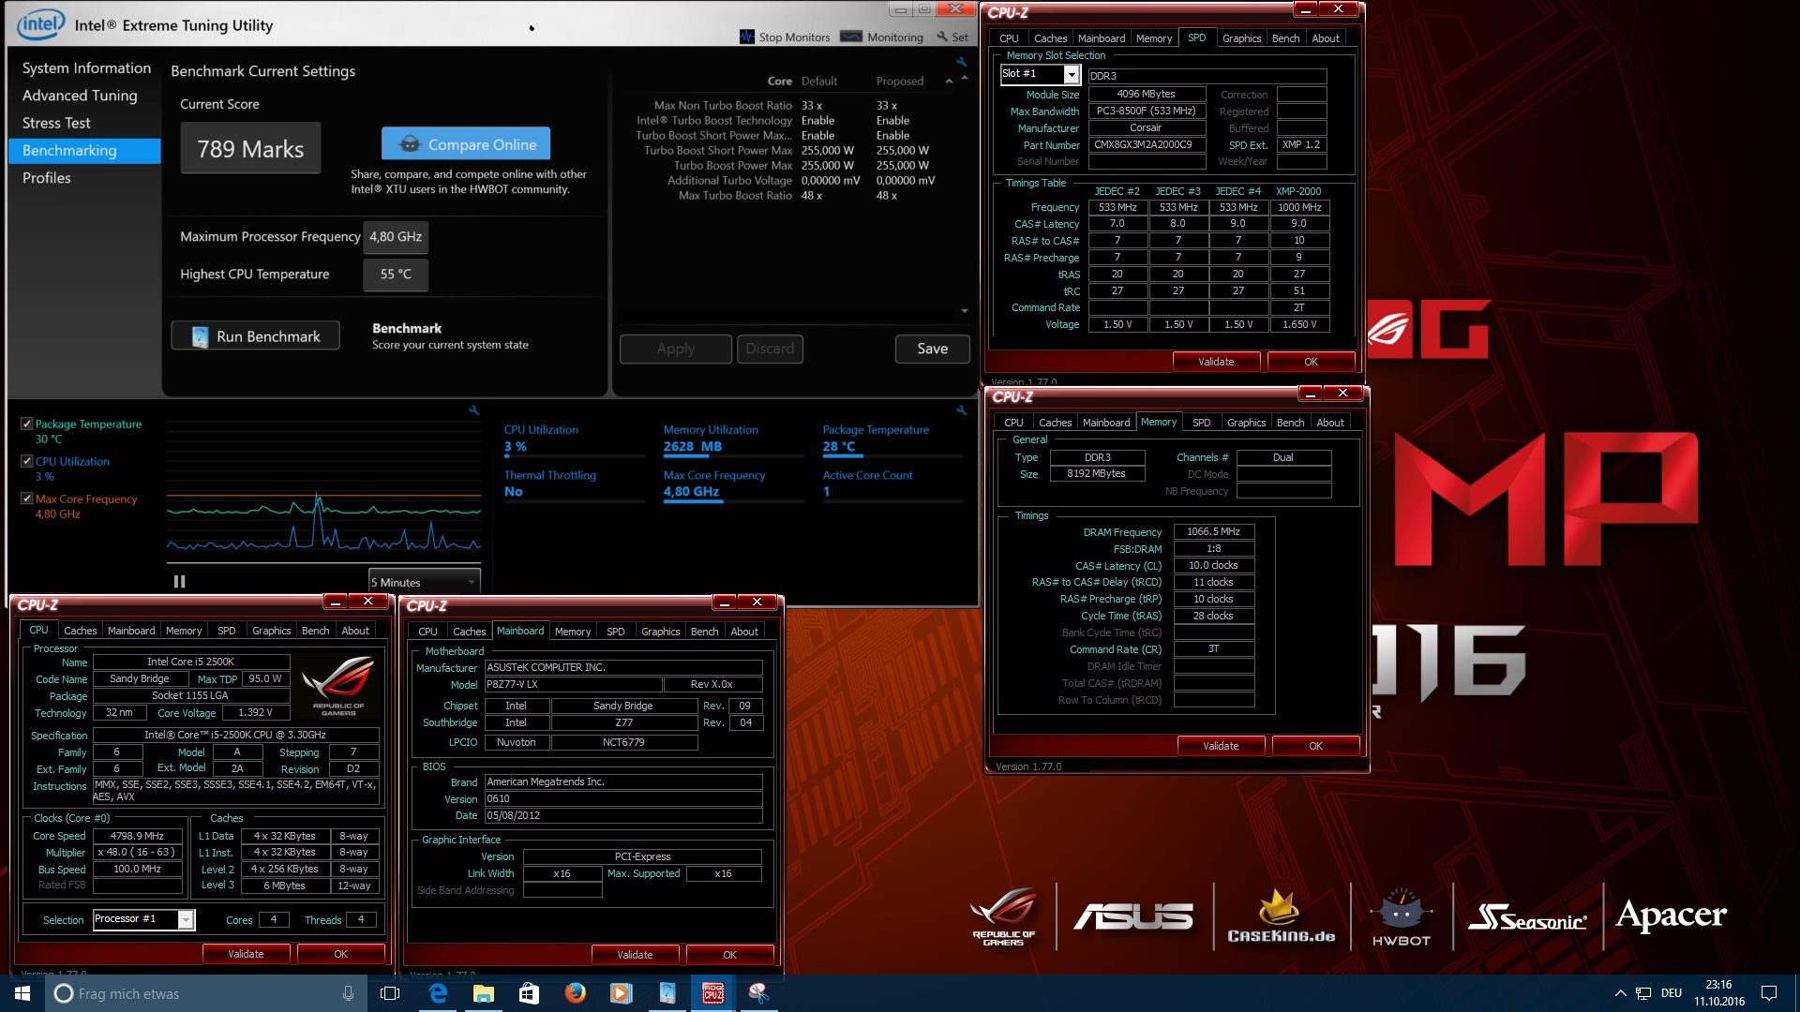
Task: Show hidden system tray icons
Action: (x=1620, y=993)
